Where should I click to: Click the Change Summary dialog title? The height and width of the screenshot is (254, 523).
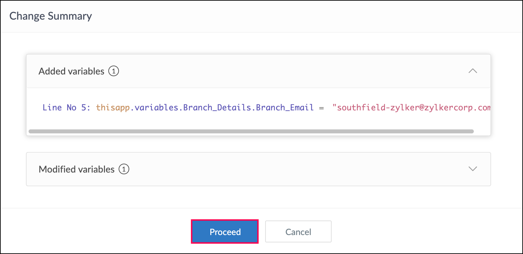tap(51, 16)
